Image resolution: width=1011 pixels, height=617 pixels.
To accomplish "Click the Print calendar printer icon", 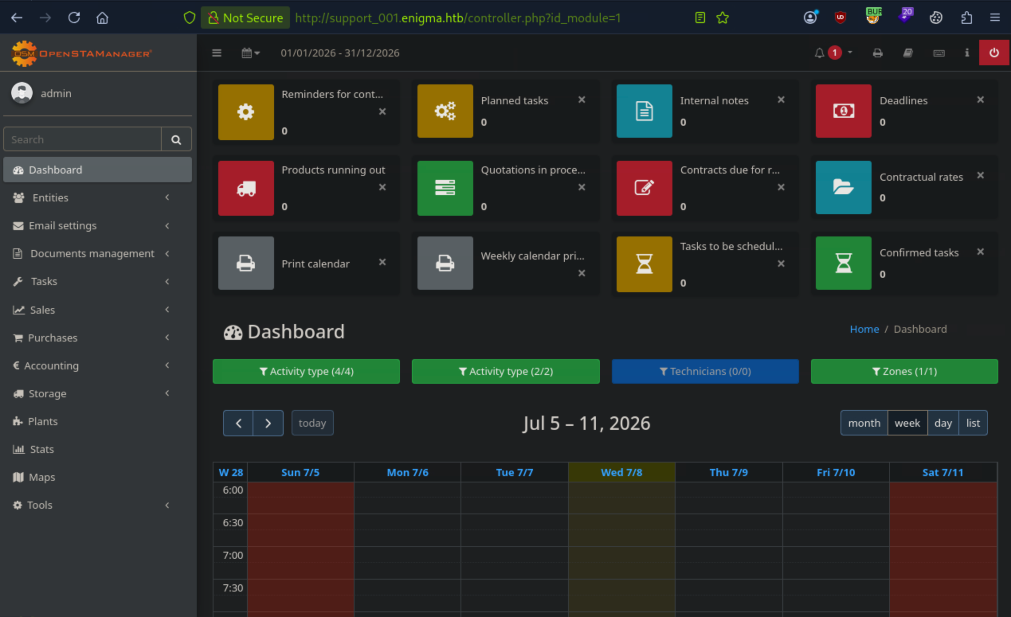I will tap(246, 263).
